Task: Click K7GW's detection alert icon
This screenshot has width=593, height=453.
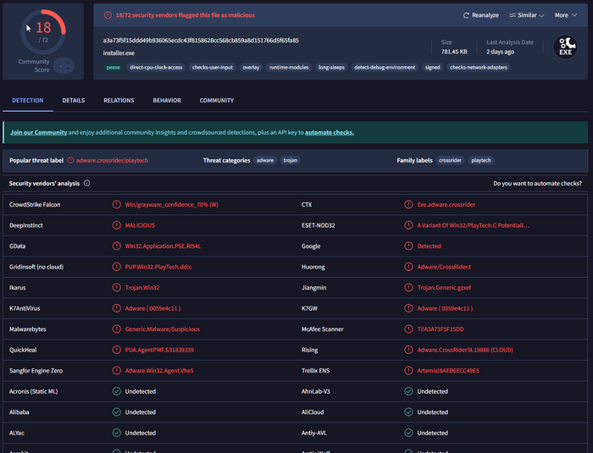Action: pos(408,308)
